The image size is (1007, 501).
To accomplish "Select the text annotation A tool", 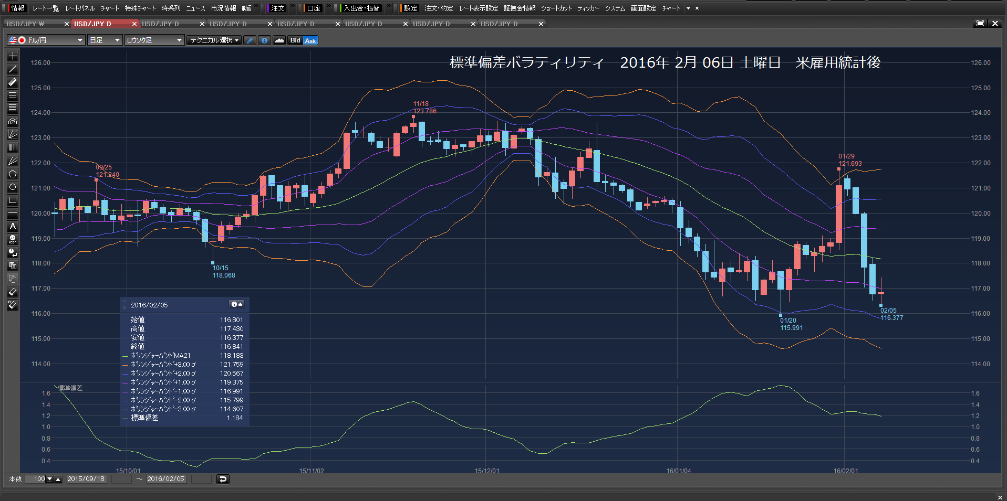I will (13, 226).
